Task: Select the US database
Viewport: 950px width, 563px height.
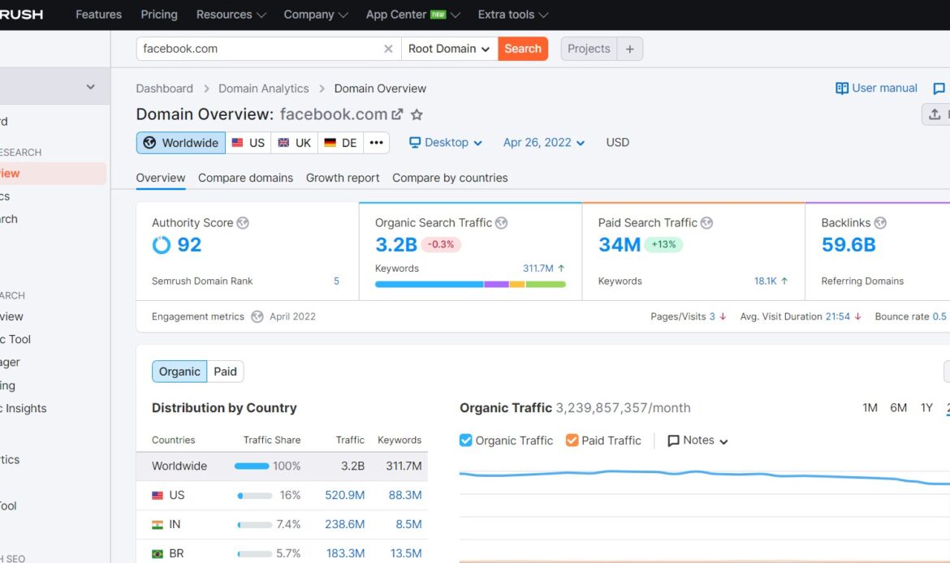Action: (x=248, y=143)
